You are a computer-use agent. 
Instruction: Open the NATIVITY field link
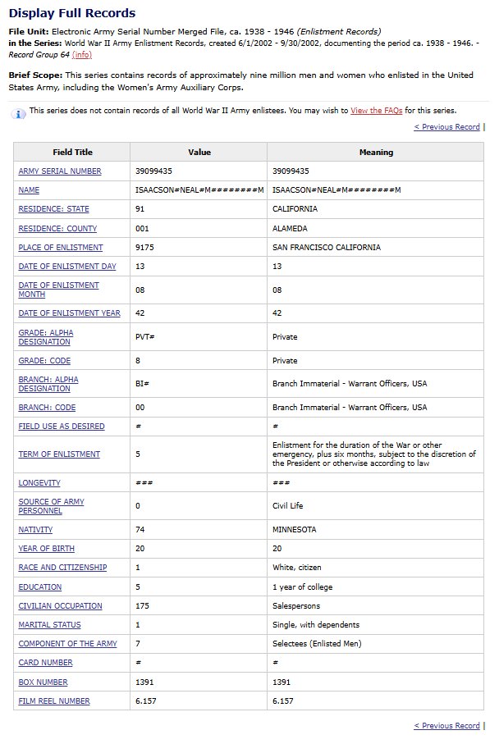36,530
